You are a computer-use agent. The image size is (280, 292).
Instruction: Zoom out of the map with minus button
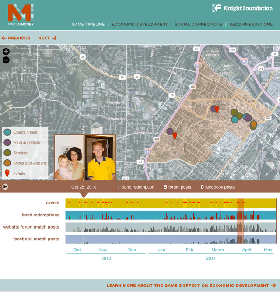tap(6, 60)
